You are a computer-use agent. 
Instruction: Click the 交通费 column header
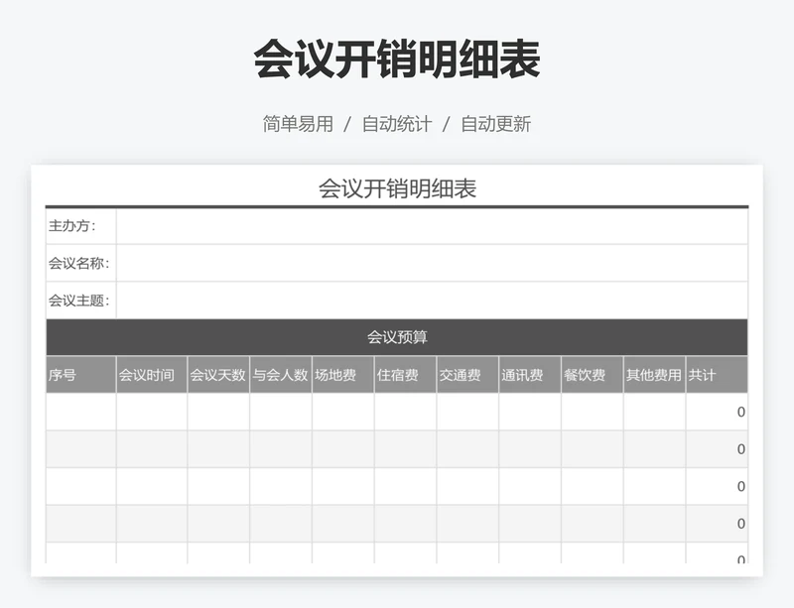tap(467, 375)
